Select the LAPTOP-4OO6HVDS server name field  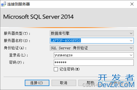click(92, 41)
